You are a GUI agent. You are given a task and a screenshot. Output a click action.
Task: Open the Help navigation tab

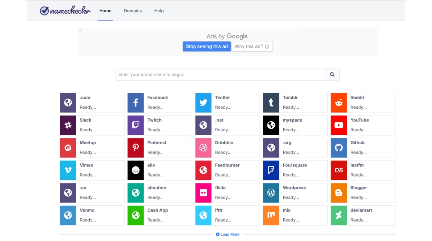click(x=159, y=11)
